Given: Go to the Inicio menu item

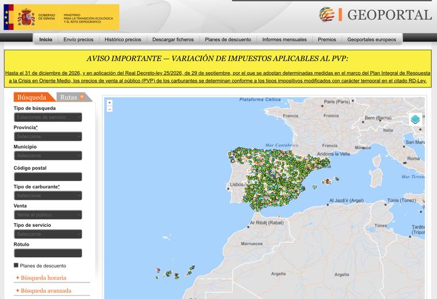Looking at the screenshot, I should click(46, 40).
